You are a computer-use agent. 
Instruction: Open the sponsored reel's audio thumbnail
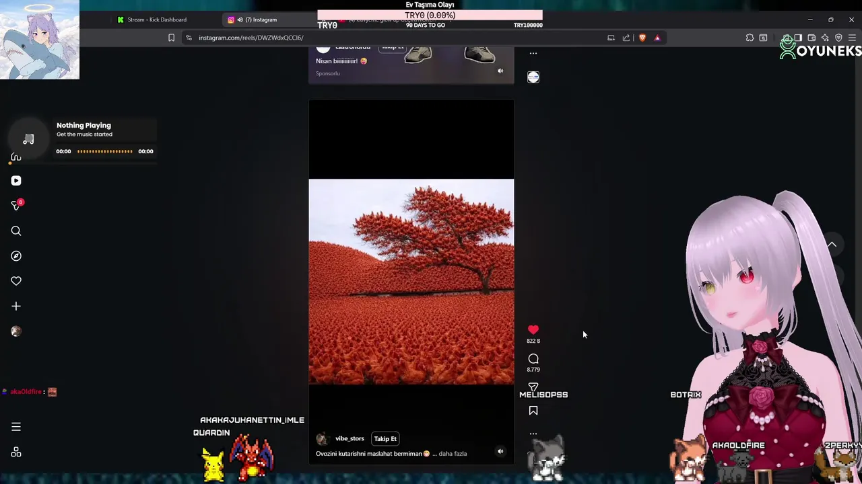pos(533,77)
